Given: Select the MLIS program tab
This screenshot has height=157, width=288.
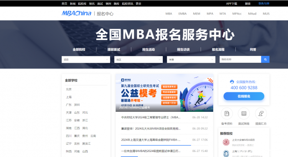Looking at the screenshot, I should point(266,13).
